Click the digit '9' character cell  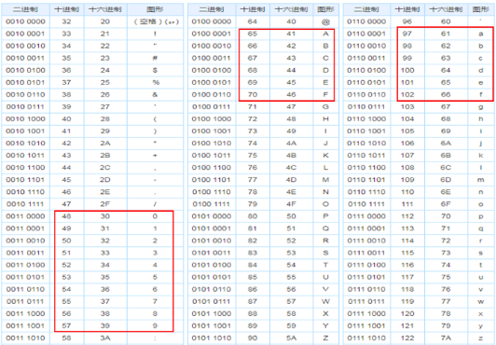[155, 325]
